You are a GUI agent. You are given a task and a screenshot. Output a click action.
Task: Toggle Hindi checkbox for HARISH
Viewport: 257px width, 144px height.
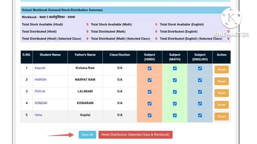click(x=149, y=80)
